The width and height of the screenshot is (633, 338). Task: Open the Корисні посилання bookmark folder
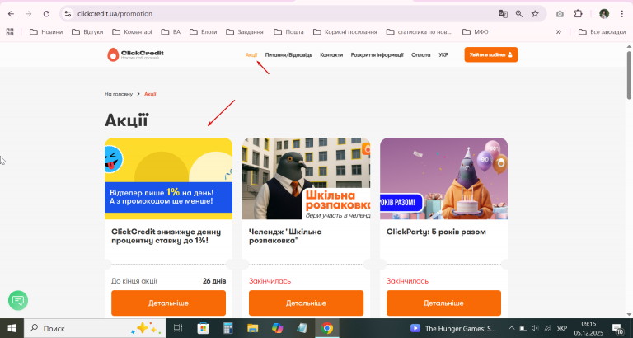(x=345, y=31)
